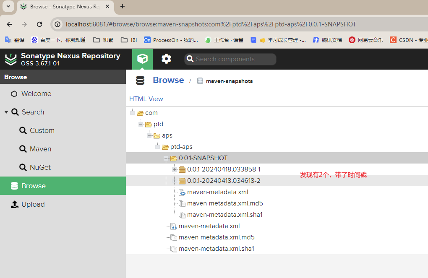Screen dimensions: 428x278
Task: Select component 0.0.1-20240418.034618-2
Action: coord(224,181)
